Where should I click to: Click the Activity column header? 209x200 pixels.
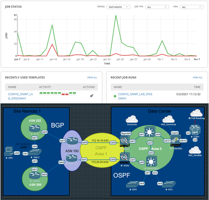coord(45,87)
